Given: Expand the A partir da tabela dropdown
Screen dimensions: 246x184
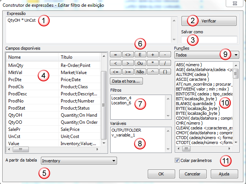Looking at the screenshot, I should tap(114, 161).
